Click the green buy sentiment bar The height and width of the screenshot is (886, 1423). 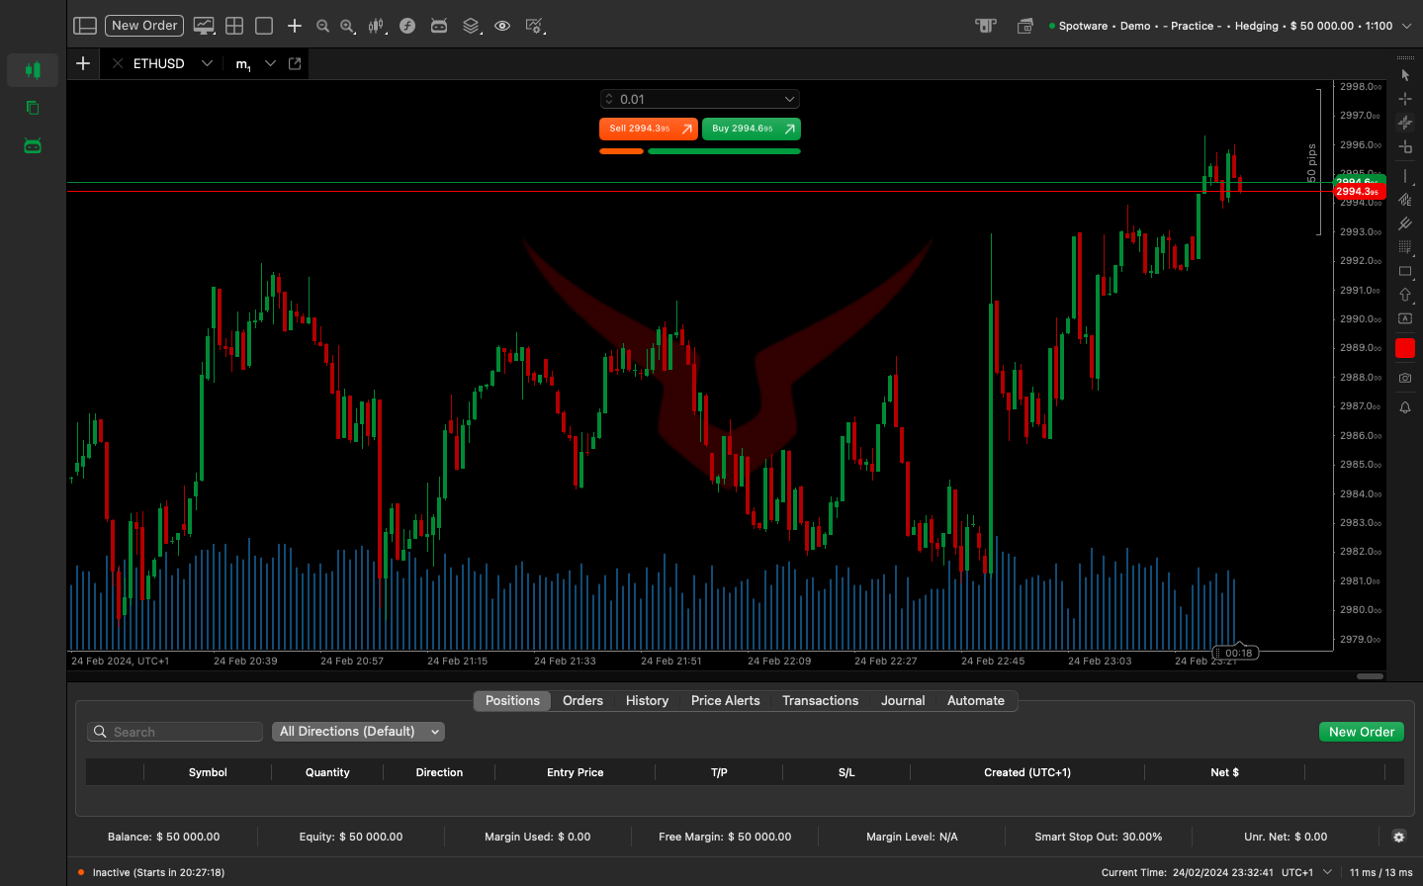pos(724,151)
